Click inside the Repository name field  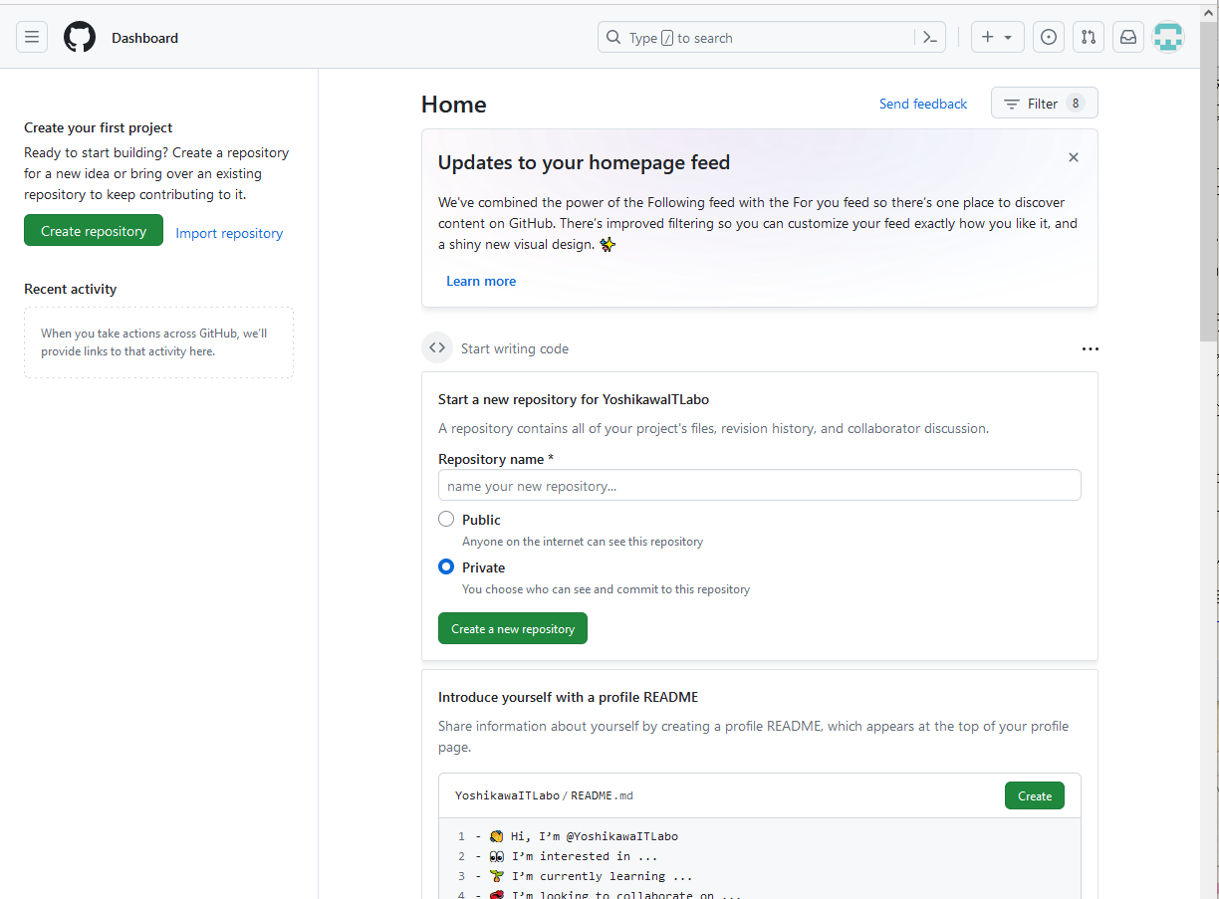[759, 486]
